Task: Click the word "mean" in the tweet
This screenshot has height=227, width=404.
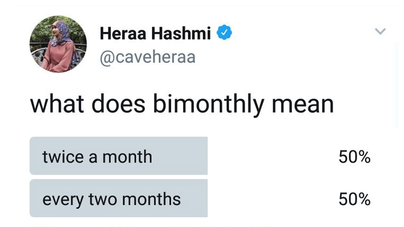Action: (302, 105)
